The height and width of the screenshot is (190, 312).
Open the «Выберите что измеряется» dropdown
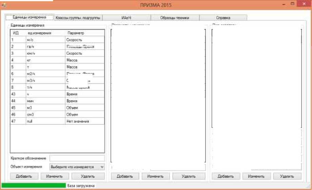pyautogui.click(x=77, y=167)
